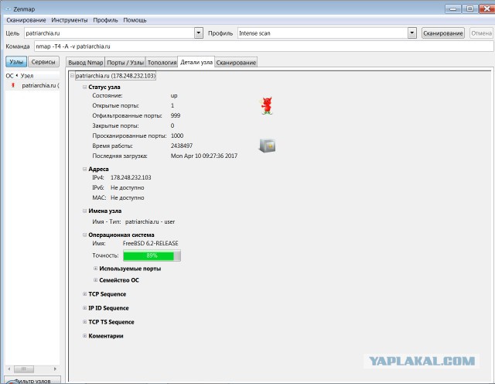The width and height of the screenshot is (495, 384).
Task: Click the host OS icon beside patriarchia.ru
Action: [x=13, y=85]
